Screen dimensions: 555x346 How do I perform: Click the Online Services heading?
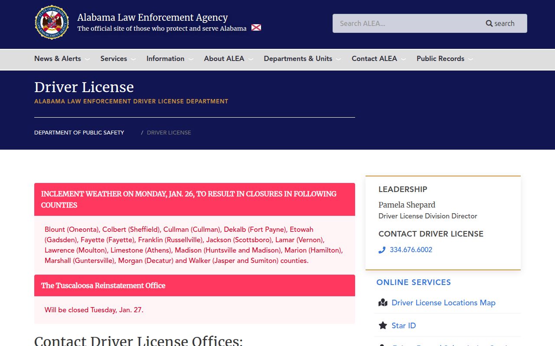pos(414,282)
